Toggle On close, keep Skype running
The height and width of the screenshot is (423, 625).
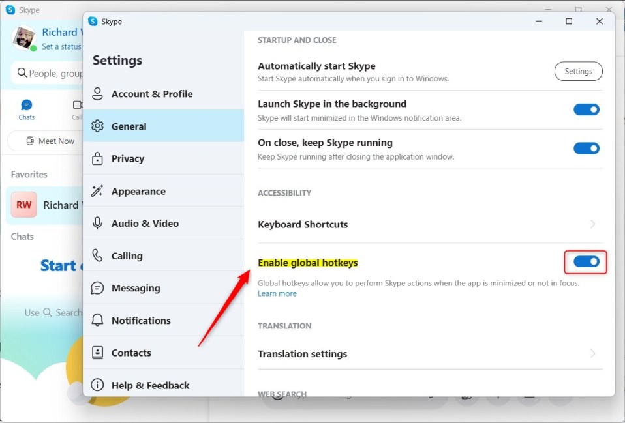tap(587, 148)
